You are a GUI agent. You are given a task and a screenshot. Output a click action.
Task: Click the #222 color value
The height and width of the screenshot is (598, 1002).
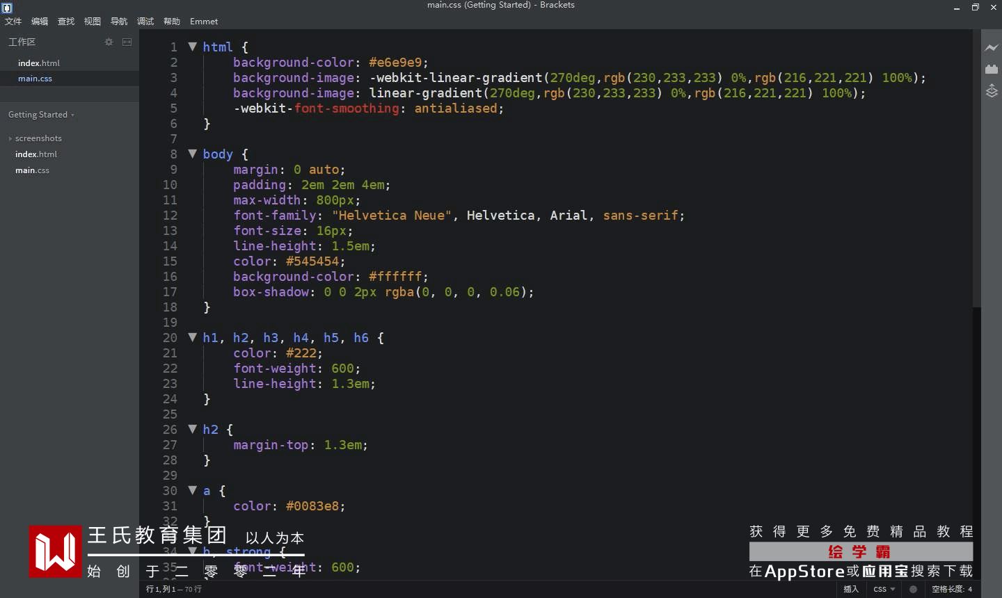[301, 353]
